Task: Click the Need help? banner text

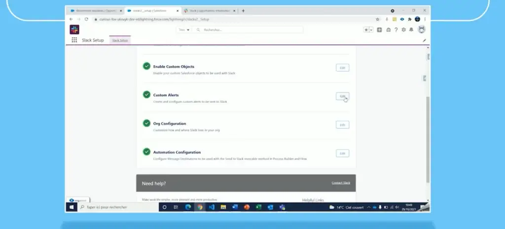Action: [x=154, y=184]
